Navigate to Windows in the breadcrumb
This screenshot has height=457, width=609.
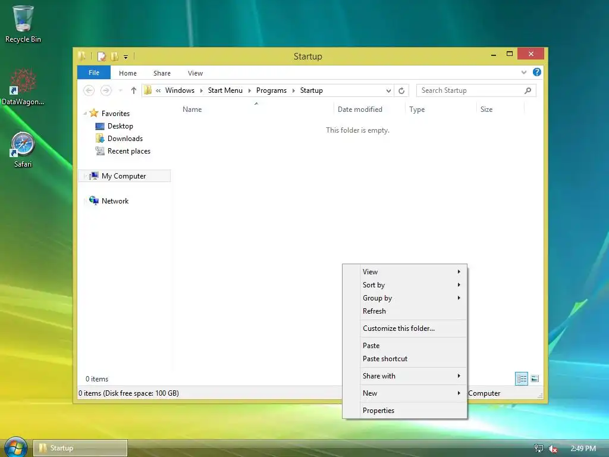[x=180, y=90]
